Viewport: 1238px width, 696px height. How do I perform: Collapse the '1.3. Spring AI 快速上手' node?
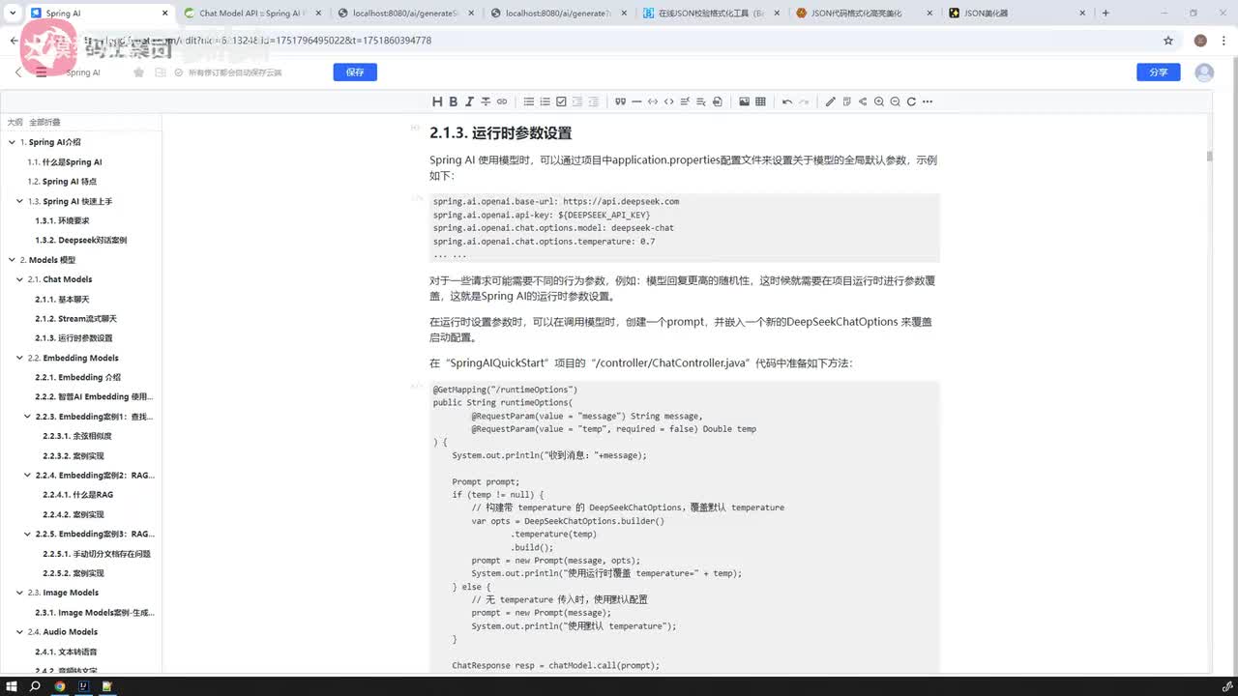click(19, 201)
